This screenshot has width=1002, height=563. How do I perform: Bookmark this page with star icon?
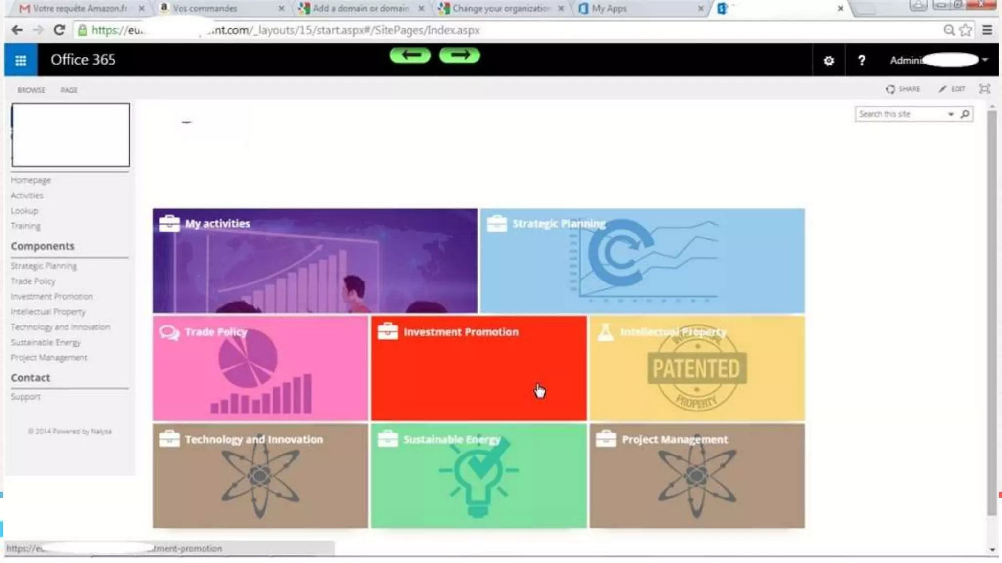coord(965,30)
